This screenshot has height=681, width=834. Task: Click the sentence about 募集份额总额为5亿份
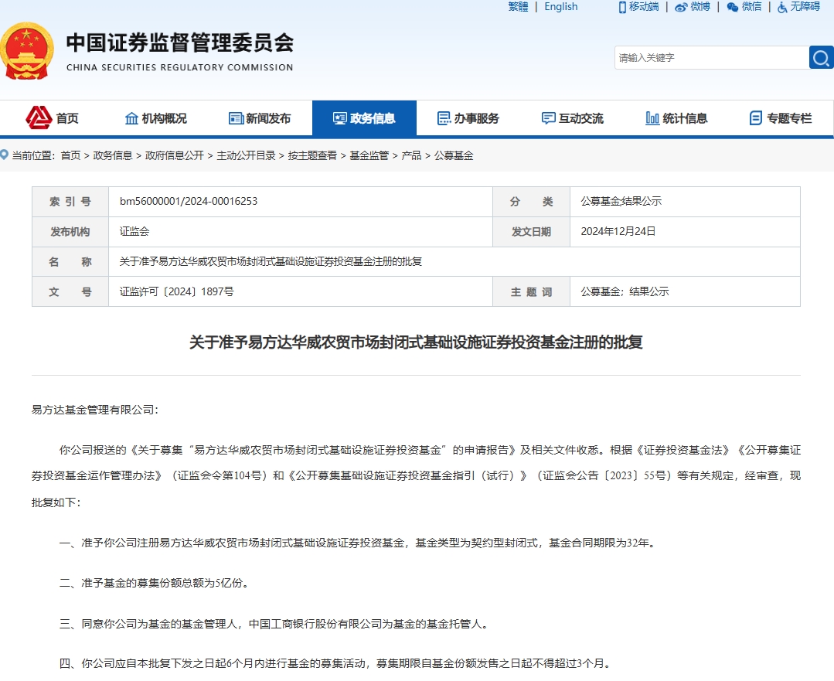coord(154,583)
